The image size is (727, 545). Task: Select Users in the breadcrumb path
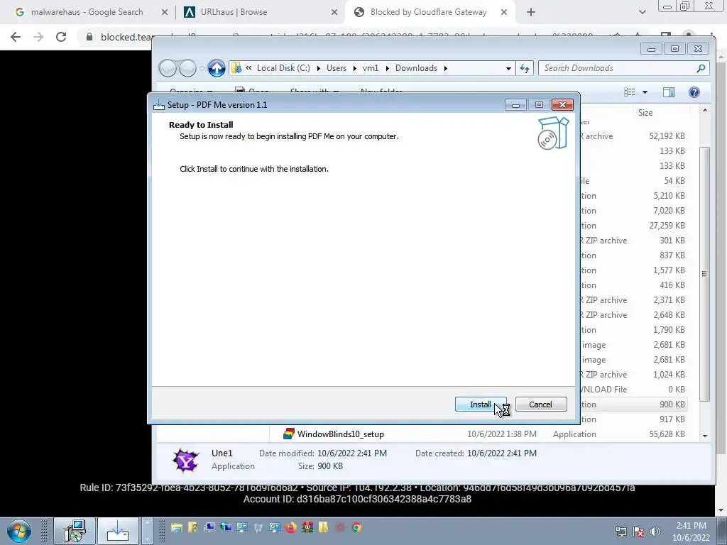point(336,68)
